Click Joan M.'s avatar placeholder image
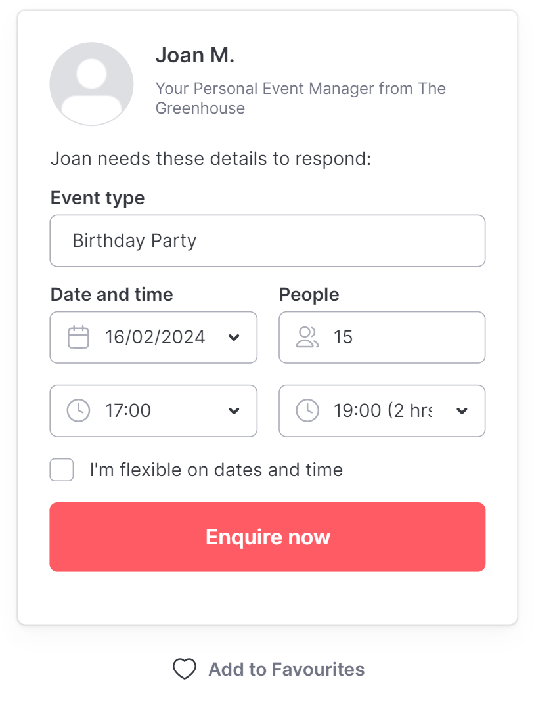The height and width of the screenshot is (702, 534). 92,84
